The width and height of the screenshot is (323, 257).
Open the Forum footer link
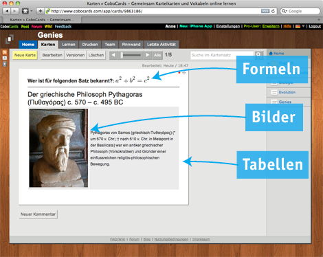pyautogui.click(x=134, y=239)
